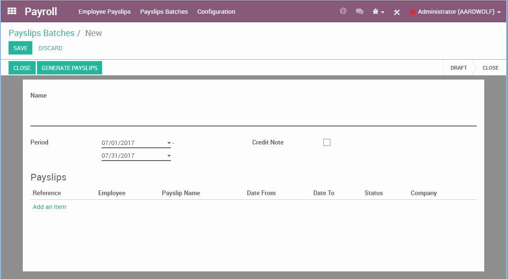Click the wrench and screwdriver tools icon

coord(397,12)
